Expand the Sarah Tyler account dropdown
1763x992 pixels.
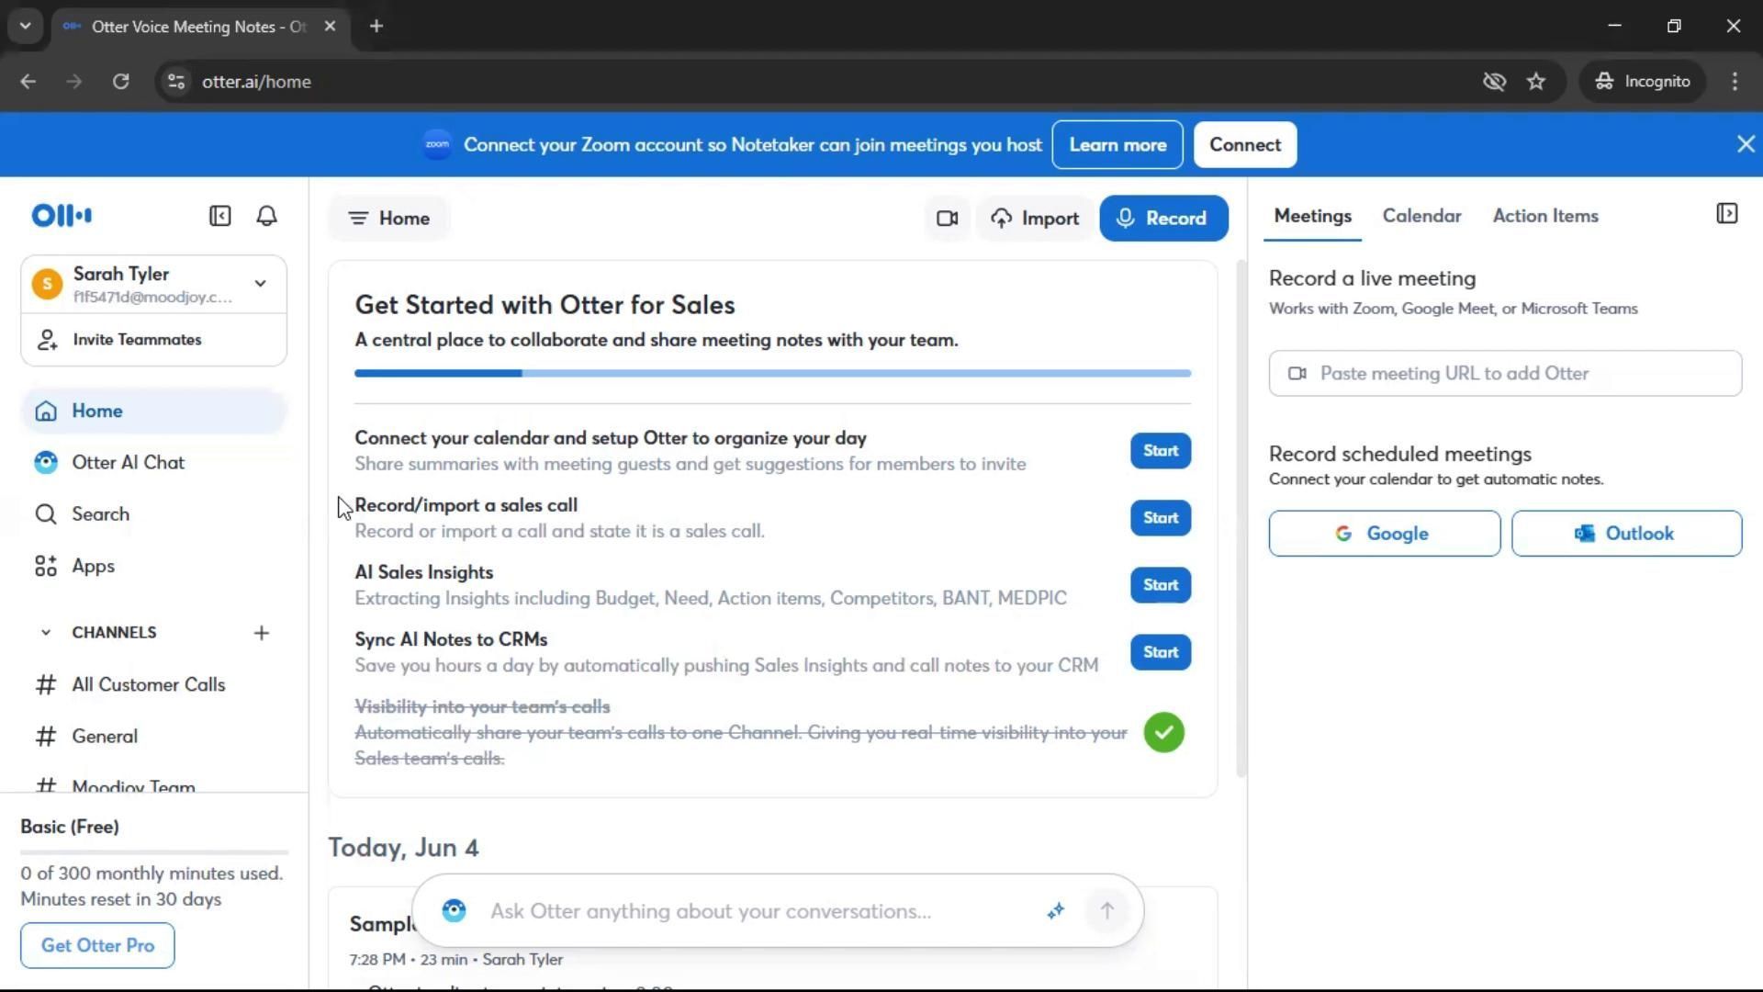coord(260,284)
